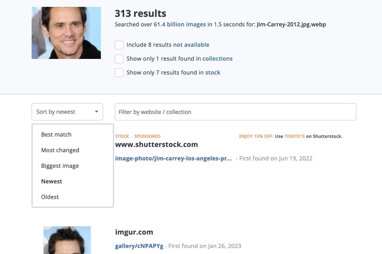This screenshot has width=382, height=254.
Task: Choose "Most changed" sort order
Action: point(60,150)
